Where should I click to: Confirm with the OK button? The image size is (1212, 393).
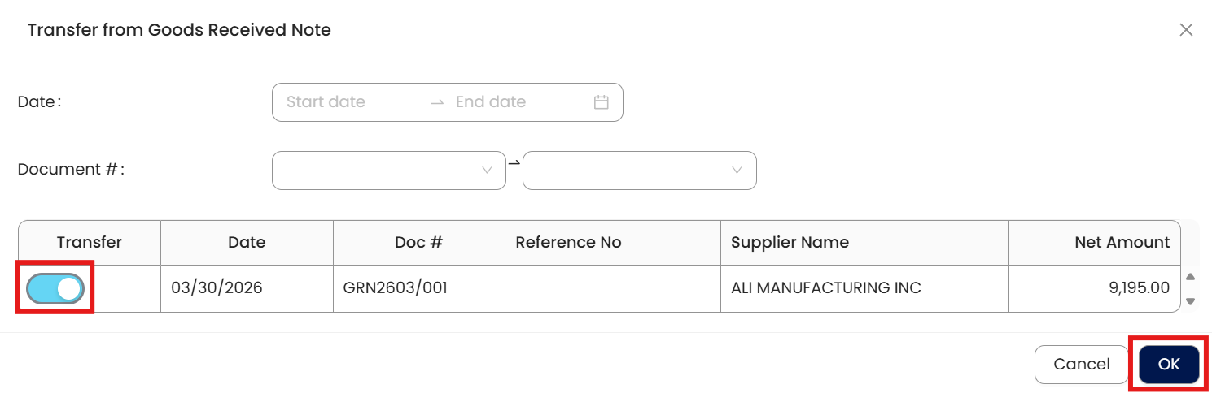tap(1169, 365)
